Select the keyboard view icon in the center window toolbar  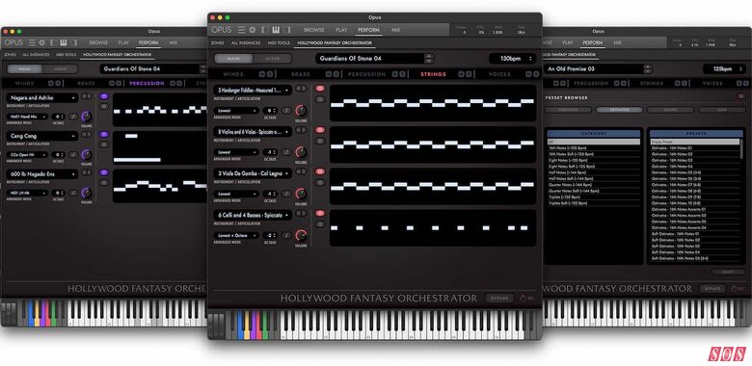(x=276, y=30)
